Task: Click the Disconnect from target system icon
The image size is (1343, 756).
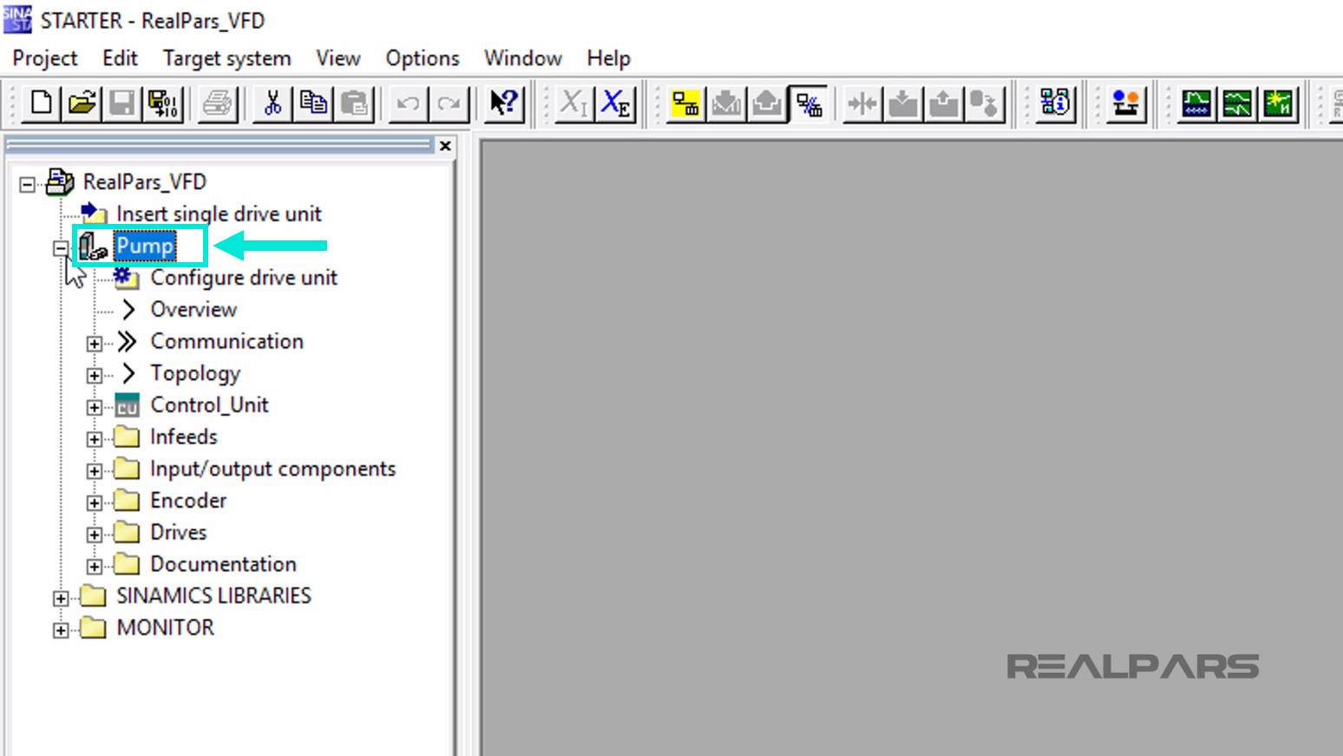Action: point(809,103)
